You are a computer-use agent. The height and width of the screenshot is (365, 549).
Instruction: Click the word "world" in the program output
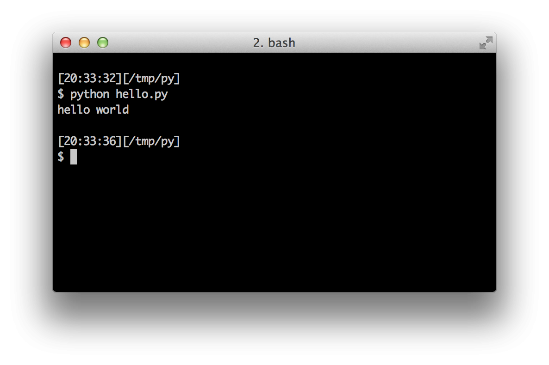pyautogui.click(x=112, y=109)
